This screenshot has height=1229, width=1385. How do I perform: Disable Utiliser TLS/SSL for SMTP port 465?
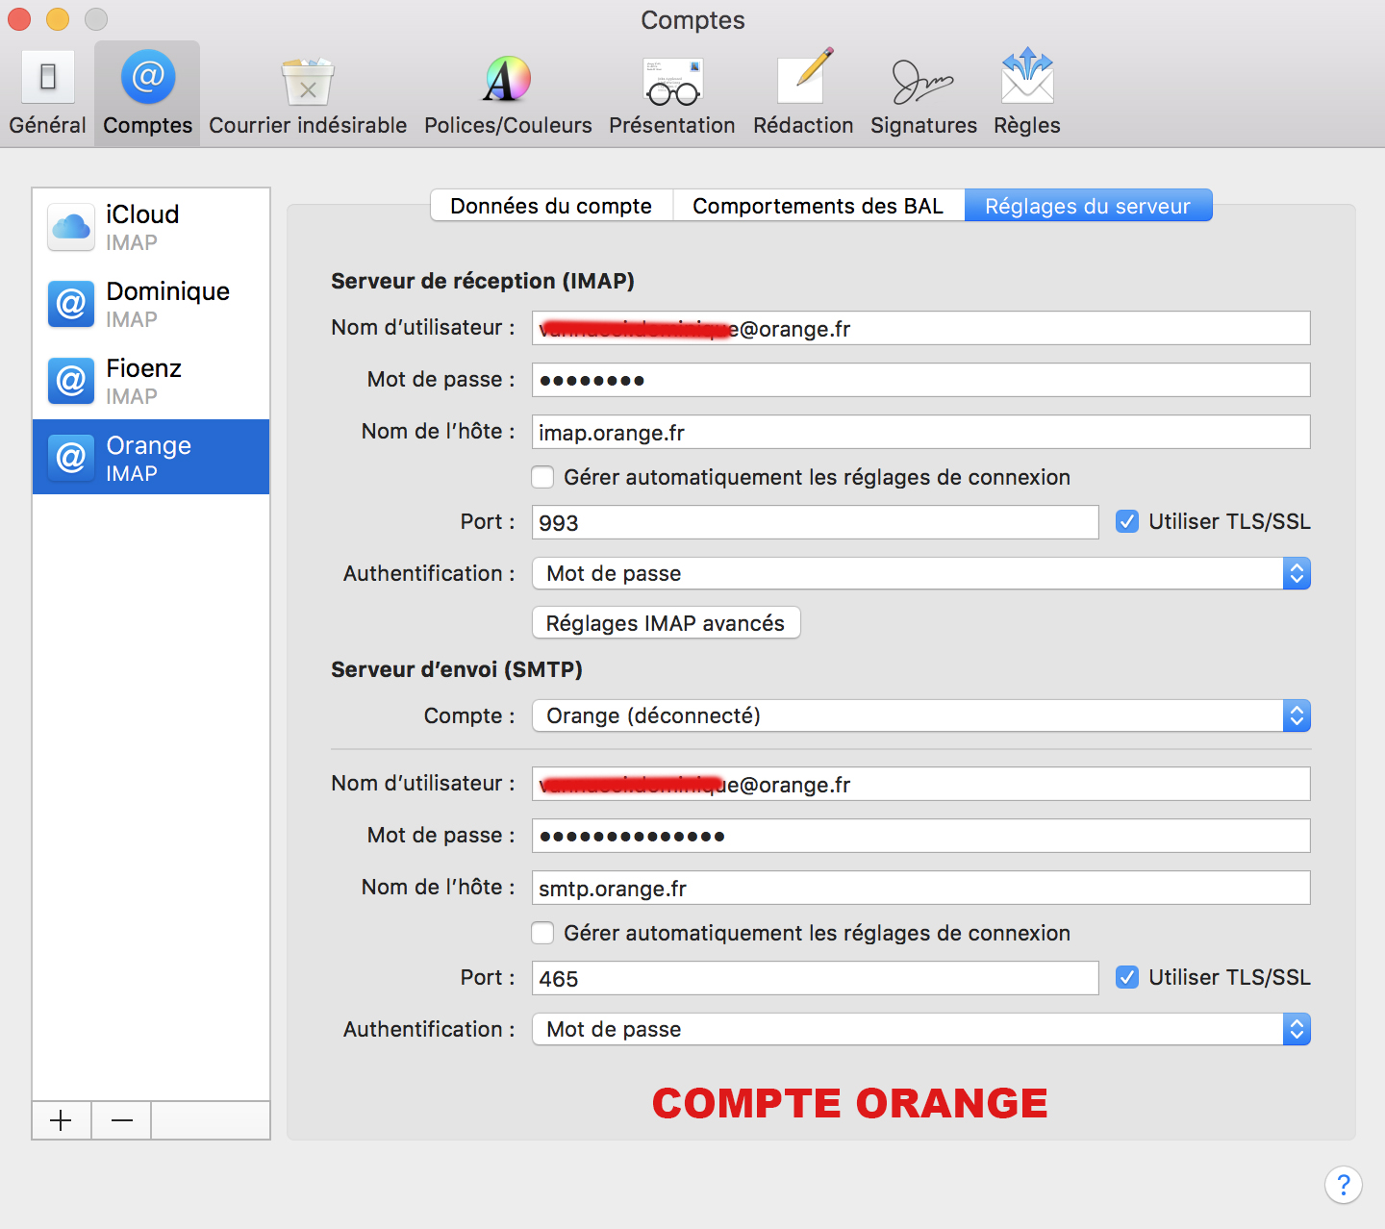[x=1127, y=978]
